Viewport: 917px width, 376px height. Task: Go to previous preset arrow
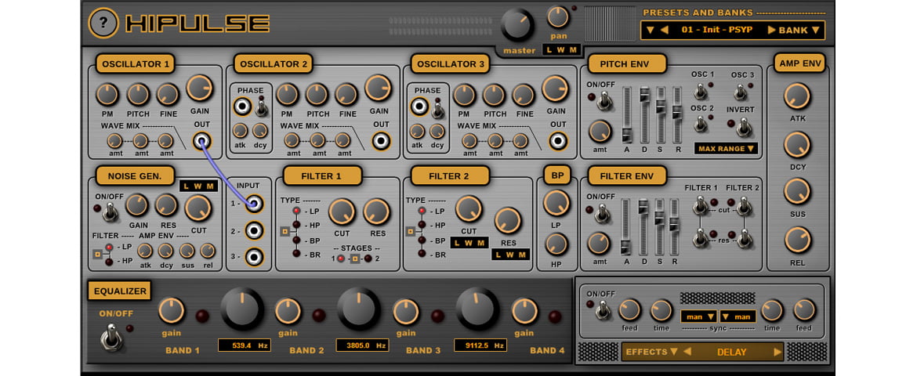coord(664,30)
